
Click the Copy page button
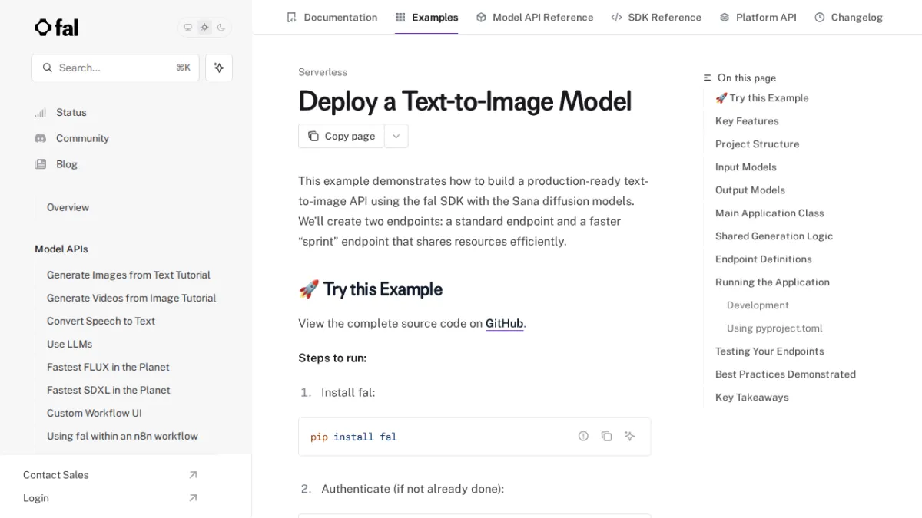[x=341, y=136]
